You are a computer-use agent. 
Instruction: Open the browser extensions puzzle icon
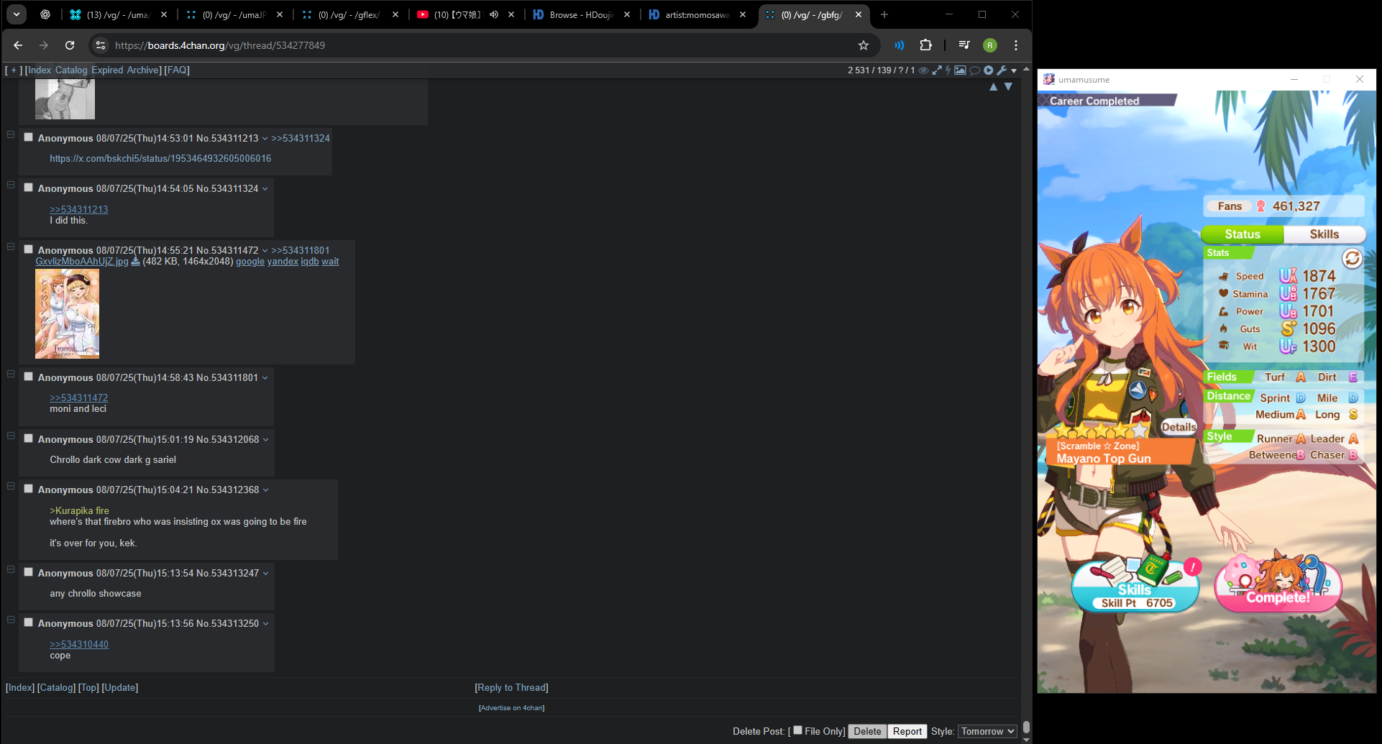click(x=925, y=45)
